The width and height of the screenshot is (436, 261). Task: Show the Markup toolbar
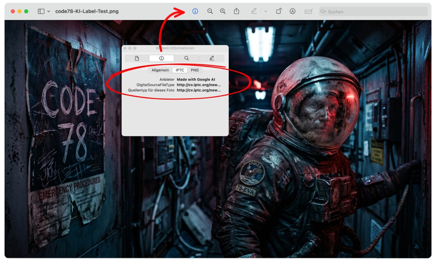tap(292, 11)
